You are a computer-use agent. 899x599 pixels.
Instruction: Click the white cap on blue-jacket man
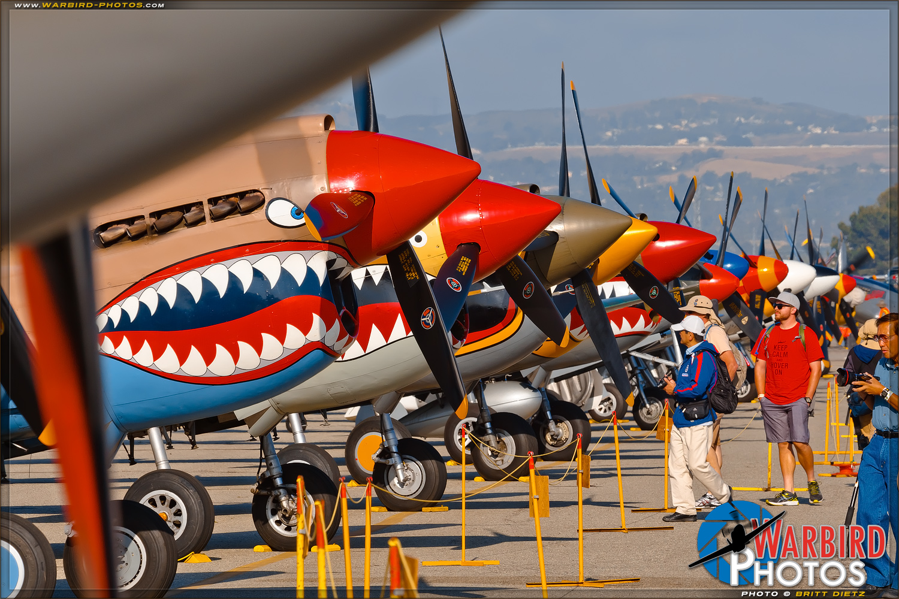[x=690, y=325]
